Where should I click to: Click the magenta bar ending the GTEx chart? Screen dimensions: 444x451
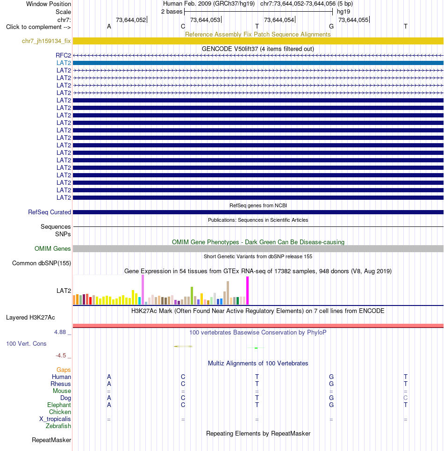[x=247, y=291]
